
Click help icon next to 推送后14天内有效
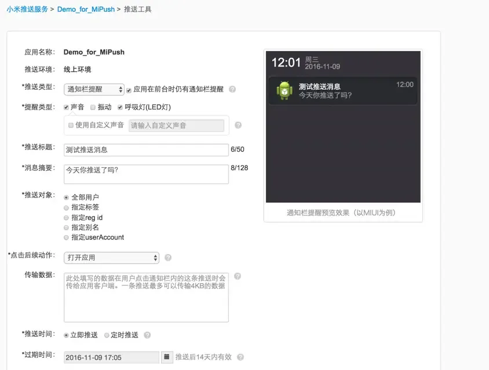click(x=240, y=357)
